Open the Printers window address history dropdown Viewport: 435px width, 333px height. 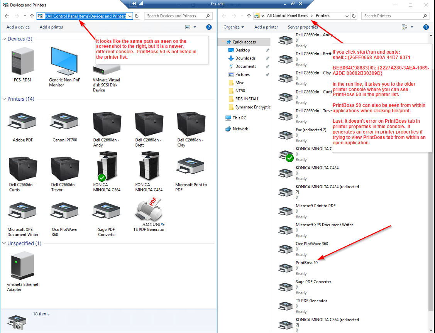pos(347,16)
